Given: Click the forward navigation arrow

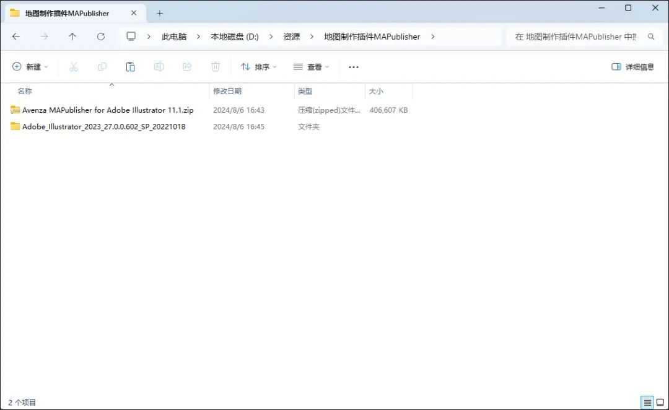Looking at the screenshot, I should click(45, 37).
